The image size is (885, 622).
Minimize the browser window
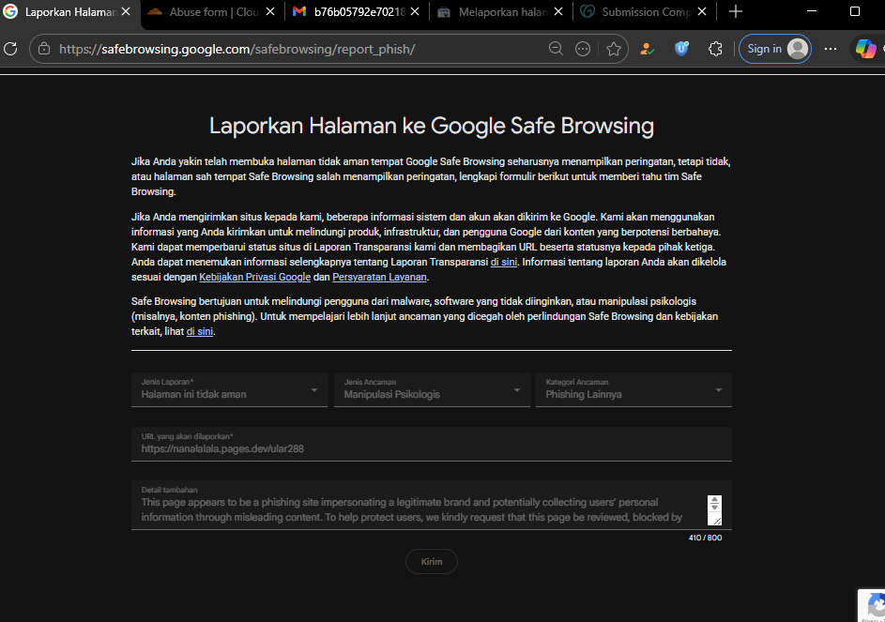click(x=812, y=11)
